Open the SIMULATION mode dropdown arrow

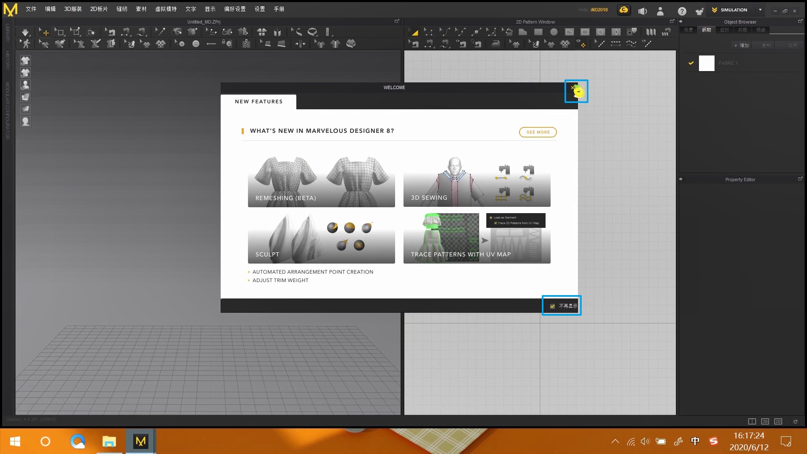760,10
